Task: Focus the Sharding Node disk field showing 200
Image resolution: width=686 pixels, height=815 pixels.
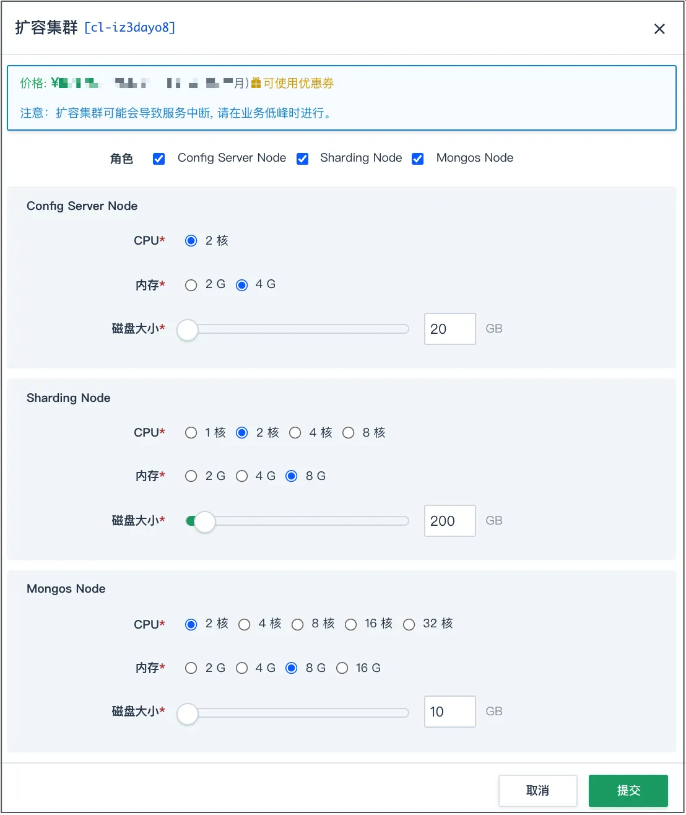Action: [450, 521]
